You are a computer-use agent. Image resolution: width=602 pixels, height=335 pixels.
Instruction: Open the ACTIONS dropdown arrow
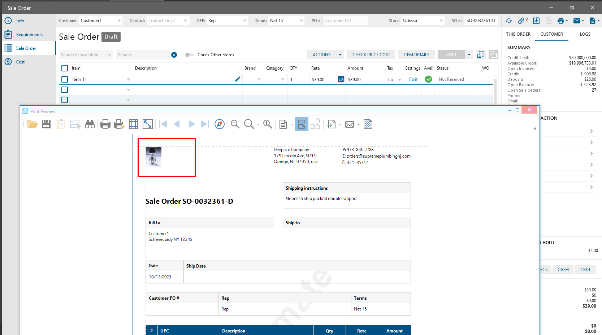[340, 55]
